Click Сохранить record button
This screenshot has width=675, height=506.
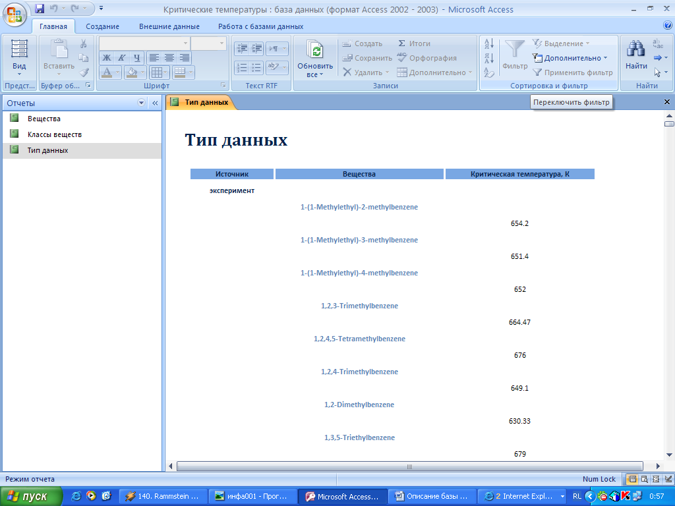(367, 58)
